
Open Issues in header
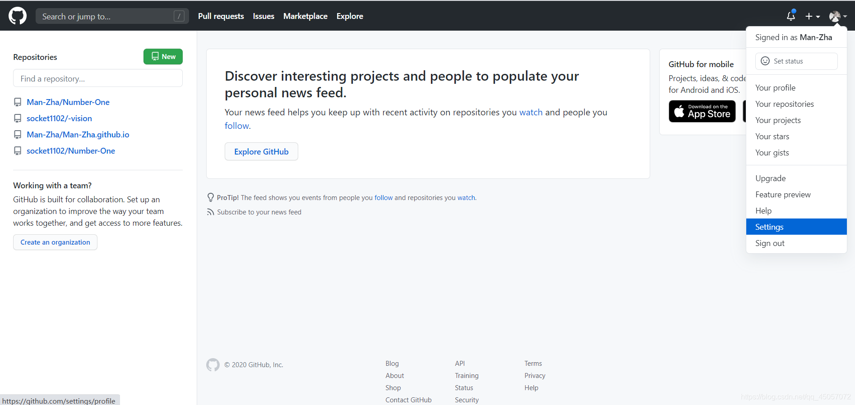[263, 16]
